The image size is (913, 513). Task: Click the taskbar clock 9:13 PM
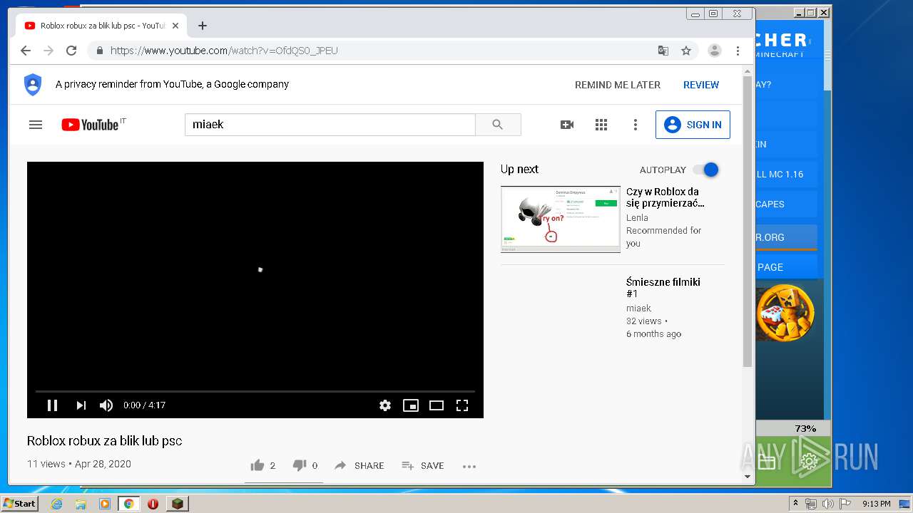pos(876,504)
